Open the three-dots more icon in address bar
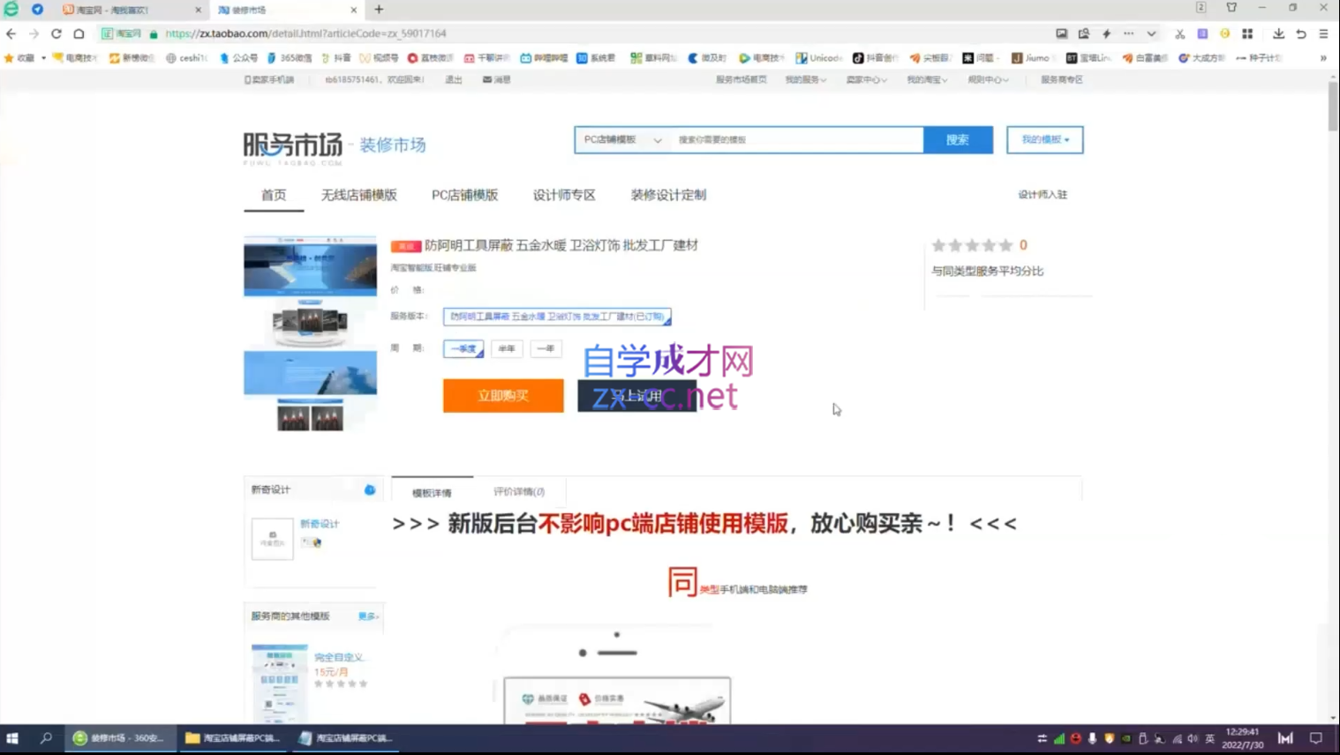 click(x=1128, y=34)
